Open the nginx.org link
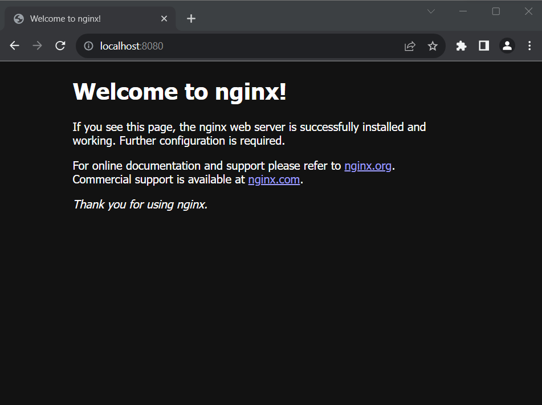This screenshot has height=405, width=542. pyautogui.click(x=368, y=166)
